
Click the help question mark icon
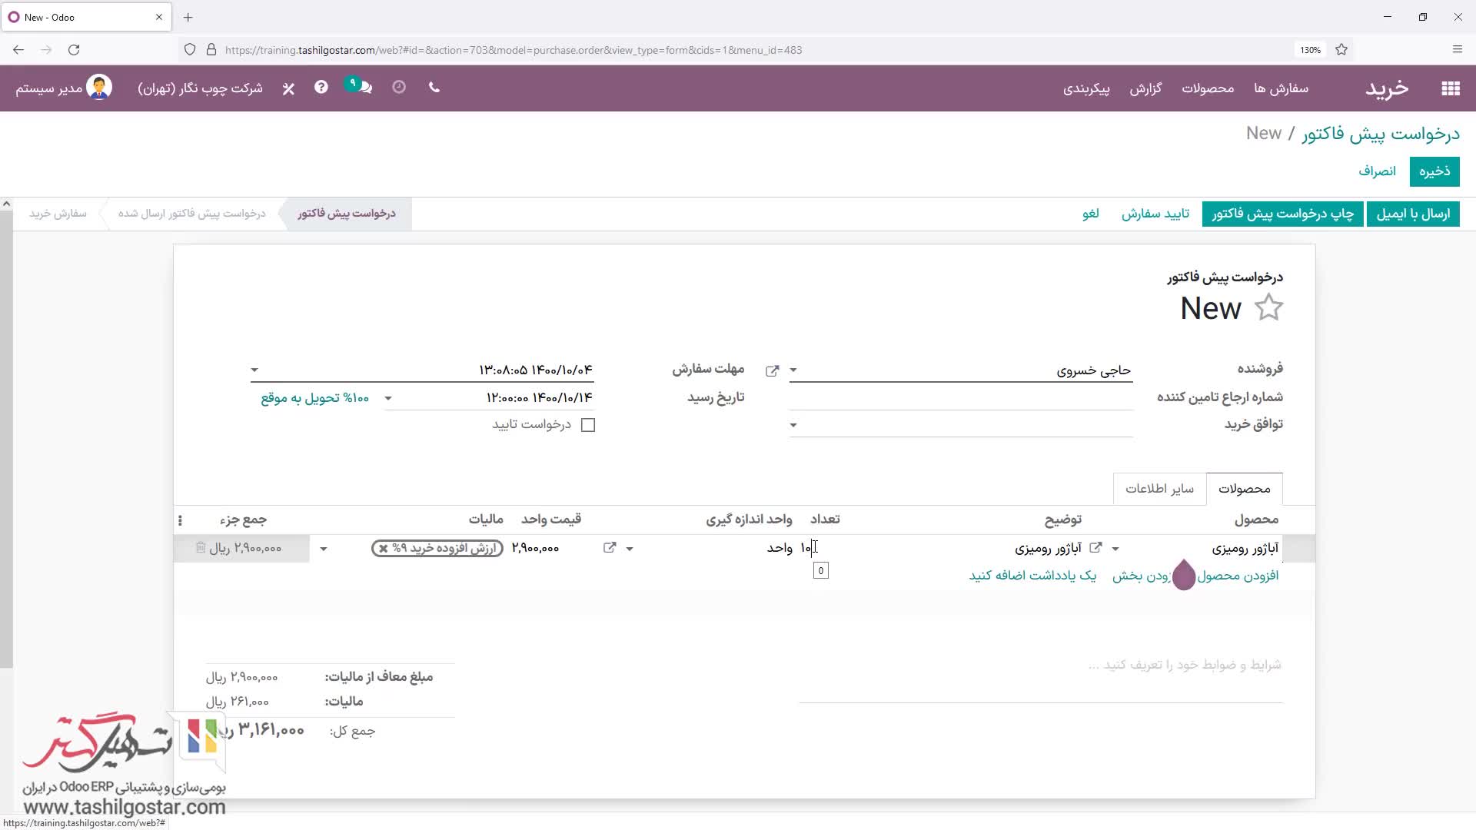(x=321, y=88)
